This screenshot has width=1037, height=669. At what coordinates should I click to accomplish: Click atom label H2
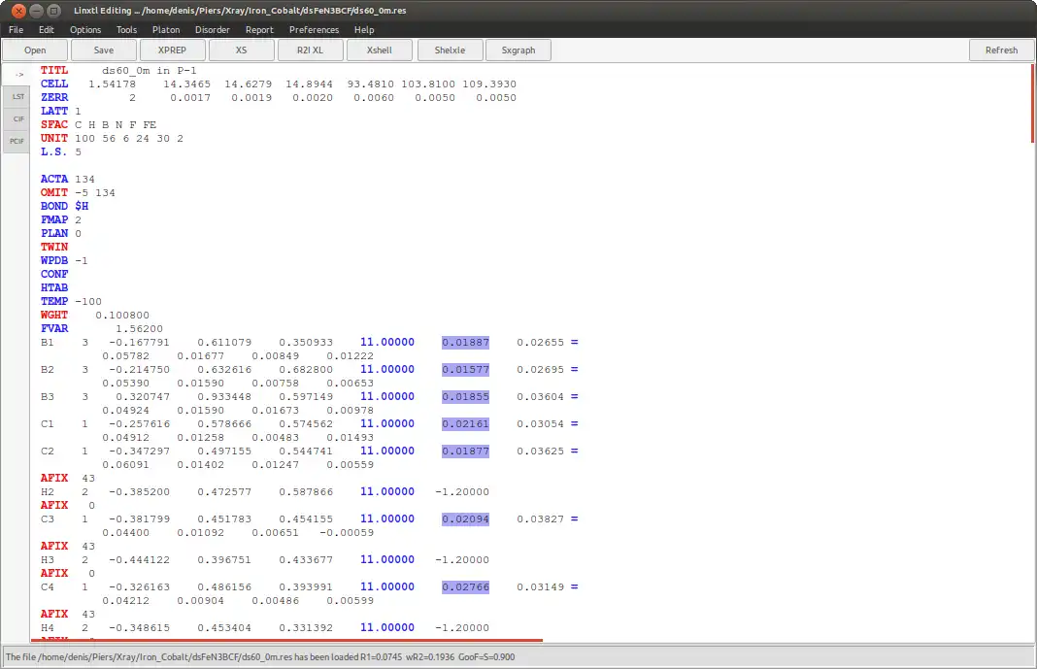click(48, 492)
